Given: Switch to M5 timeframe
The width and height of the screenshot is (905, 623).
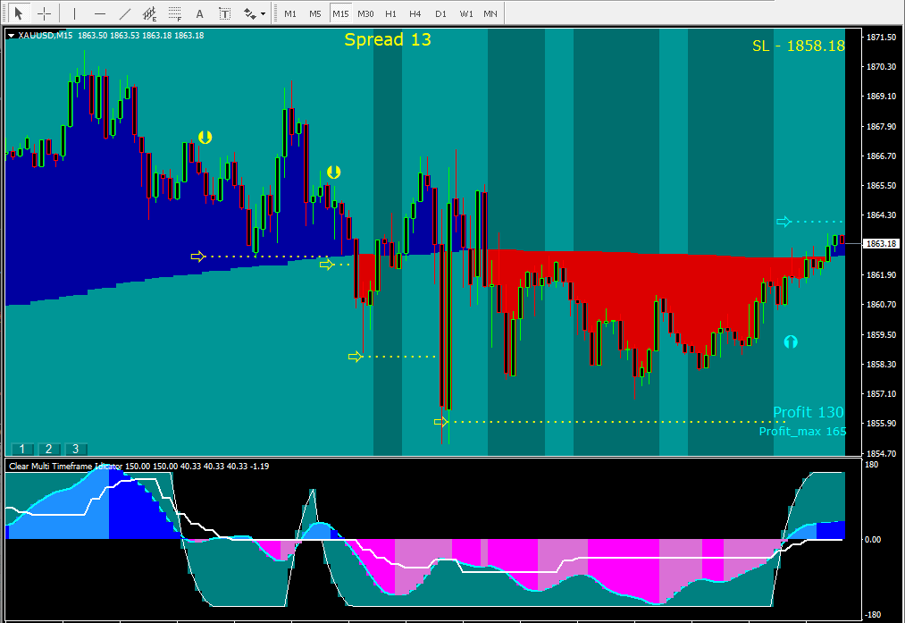Looking at the screenshot, I should click(315, 13).
